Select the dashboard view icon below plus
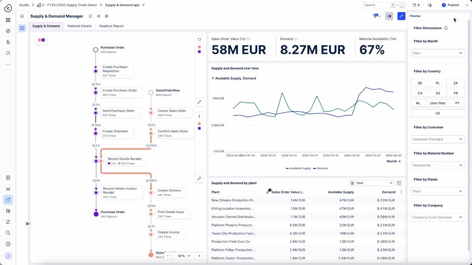The image size is (472, 265). [22, 28]
